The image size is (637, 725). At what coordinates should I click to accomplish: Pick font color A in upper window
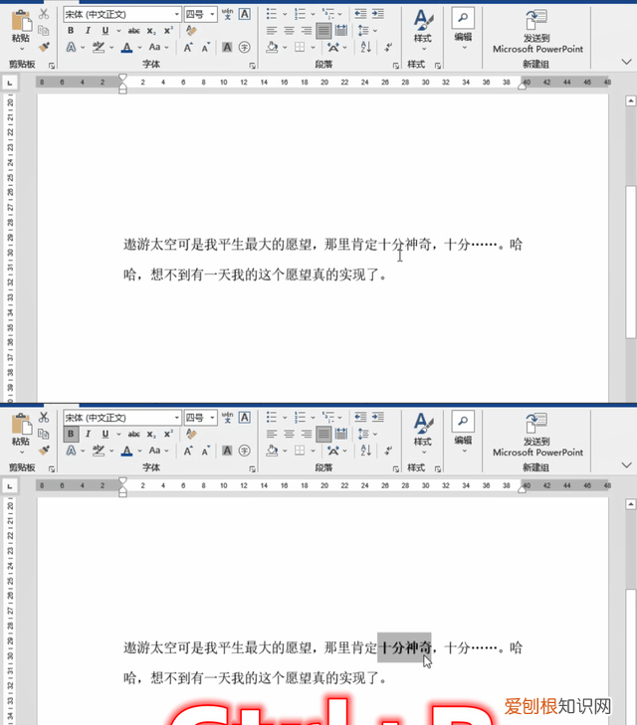(126, 47)
